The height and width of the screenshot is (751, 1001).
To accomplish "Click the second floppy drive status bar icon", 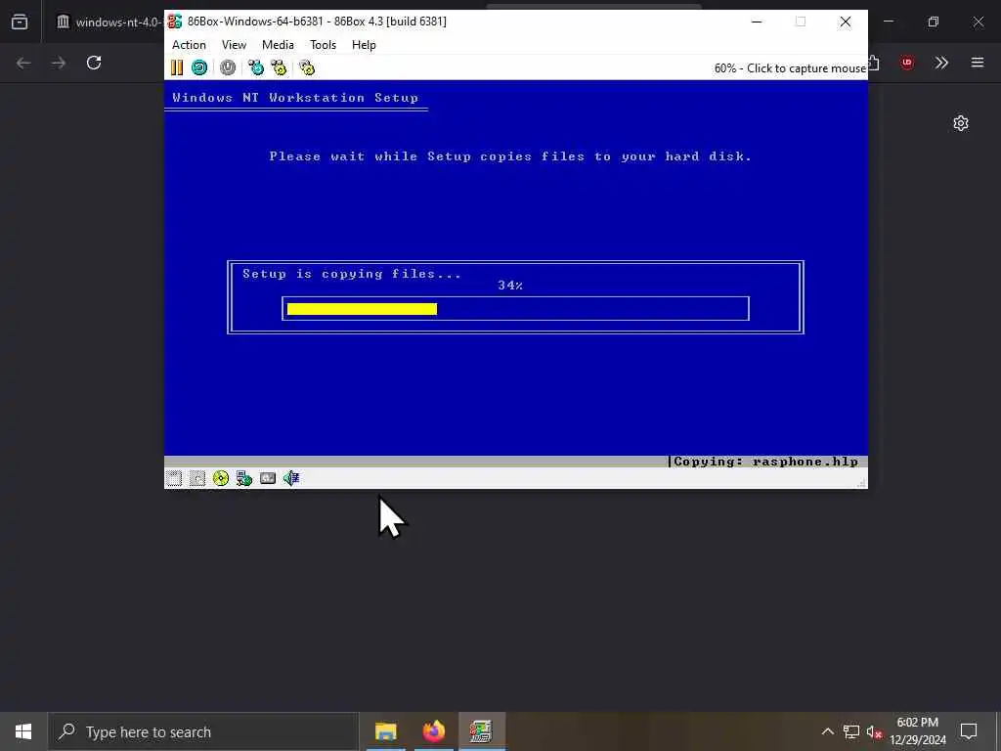I will click(197, 478).
